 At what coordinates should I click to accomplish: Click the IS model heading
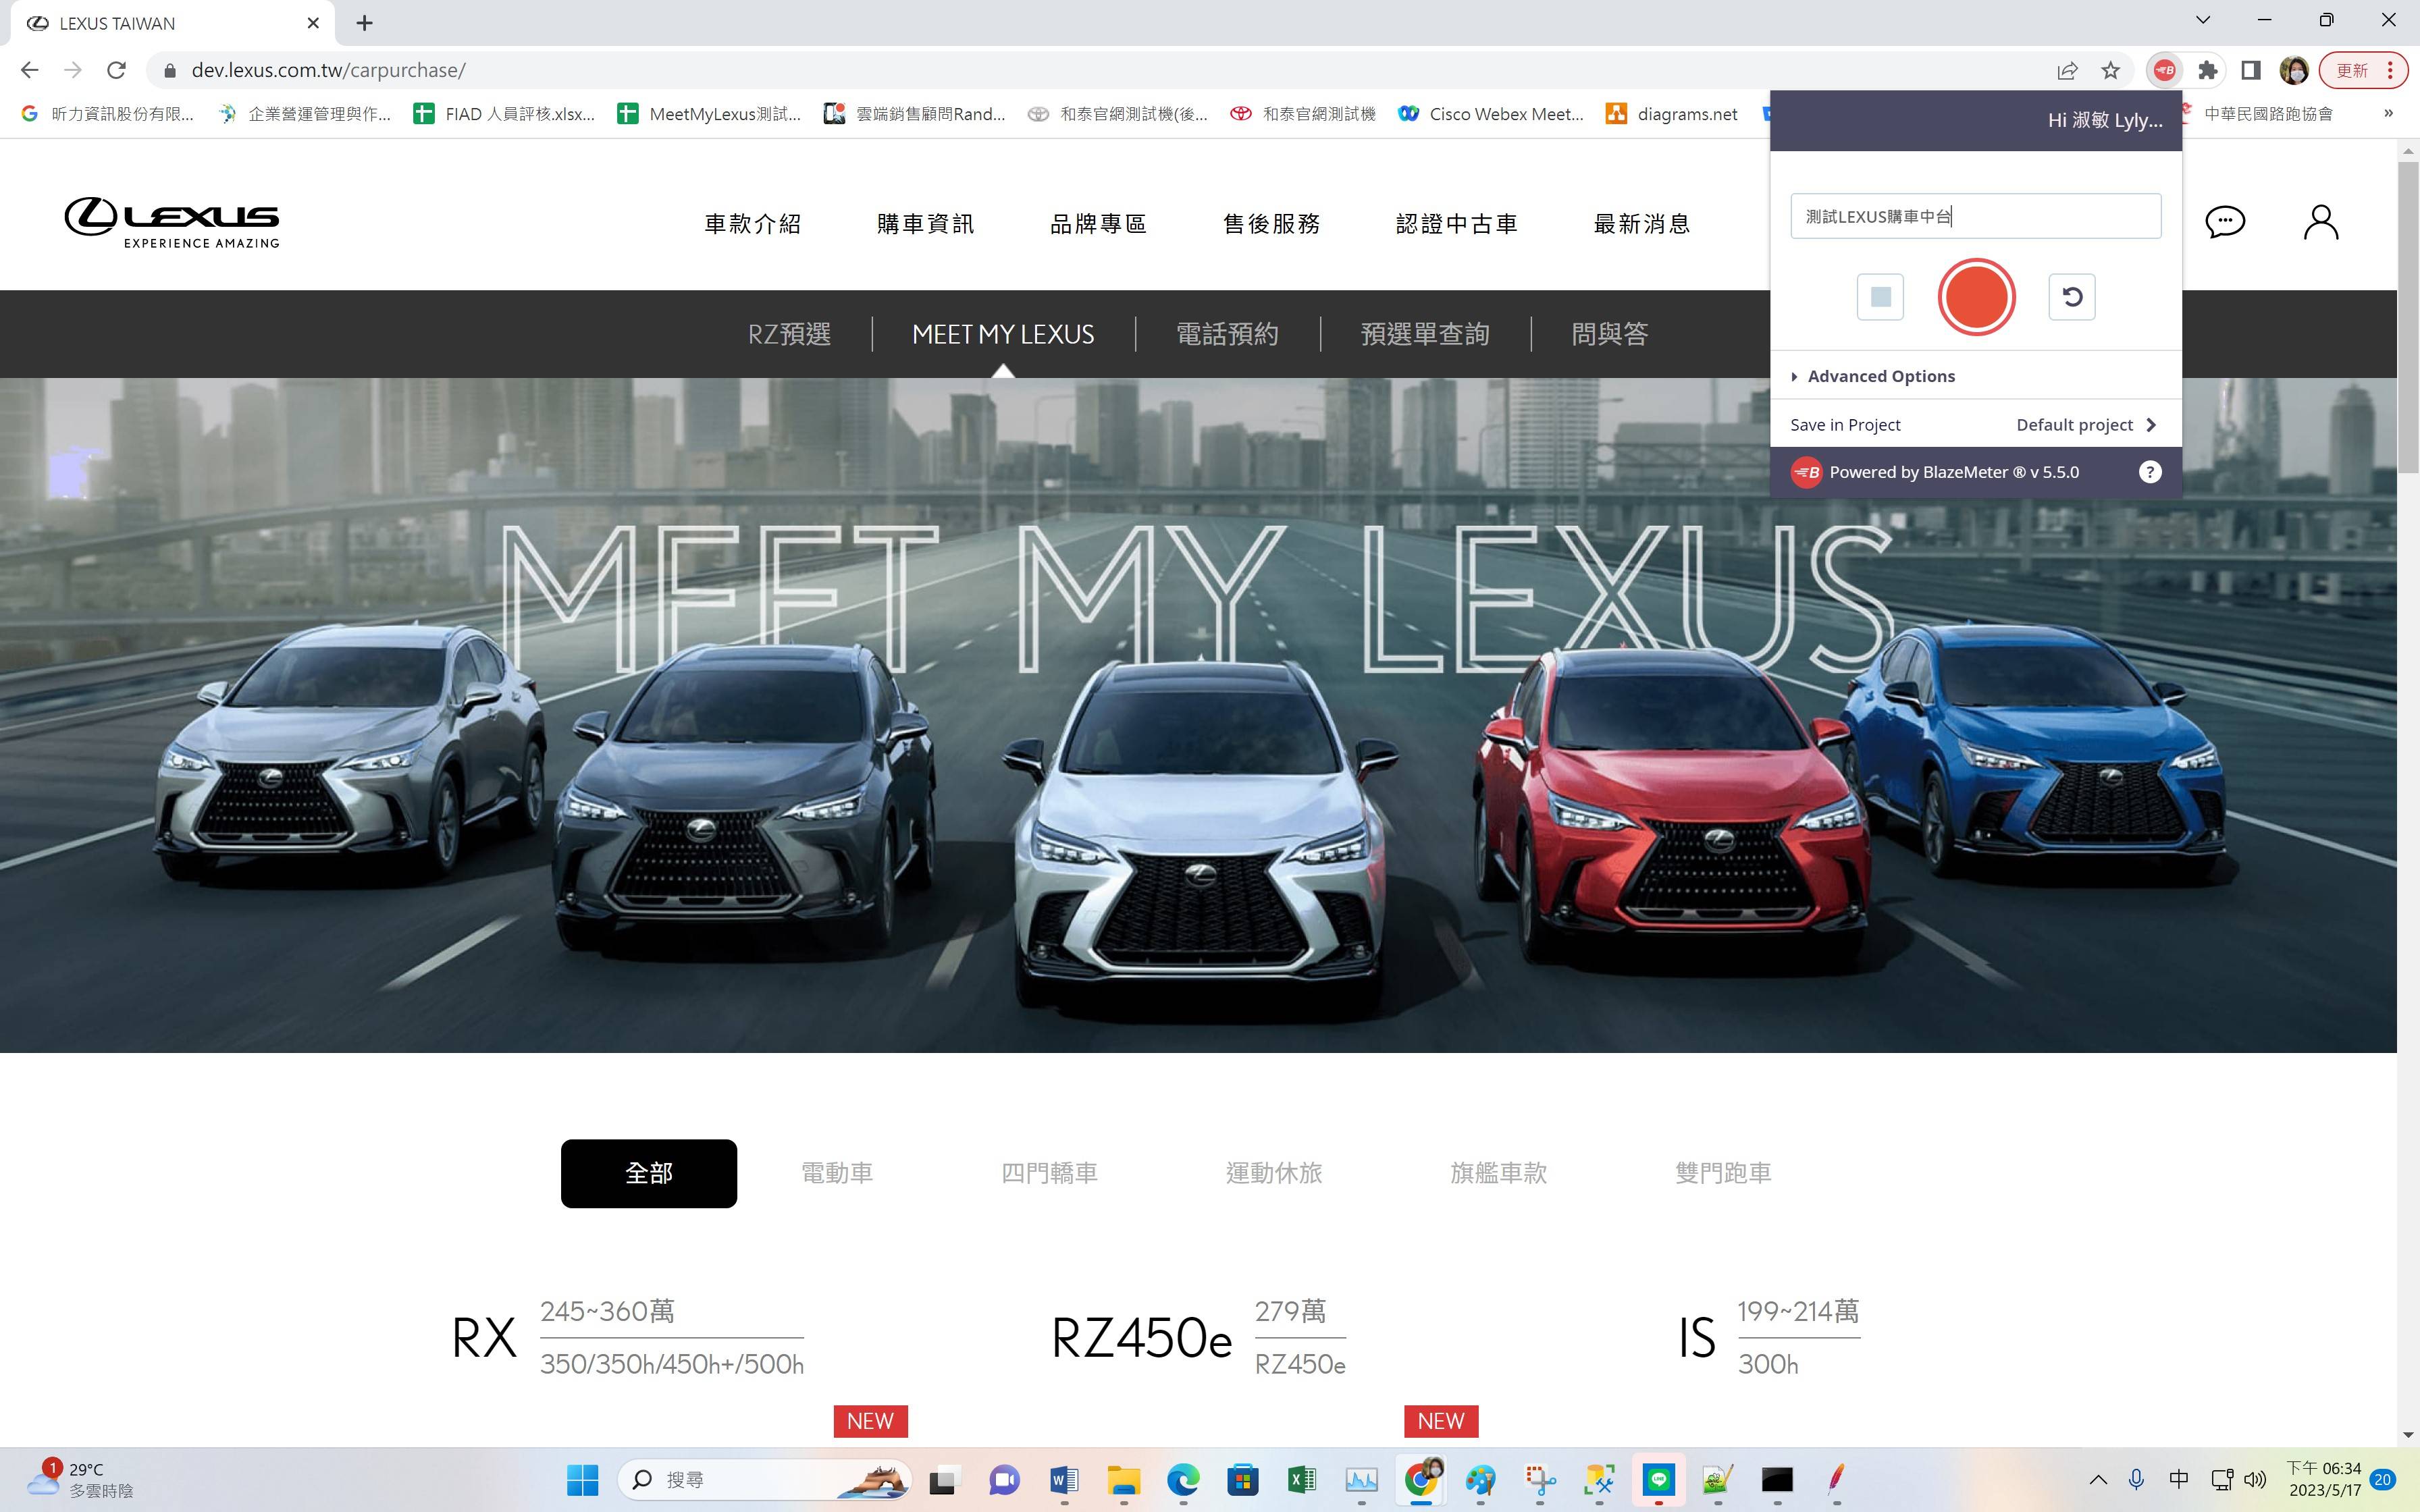(x=1697, y=1338)
